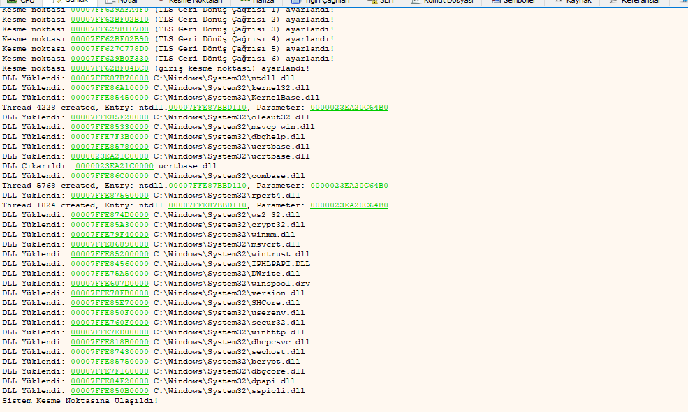Open the KernelBase.dll address link
This screenshot has width=688, height=412.
point(110,98)
